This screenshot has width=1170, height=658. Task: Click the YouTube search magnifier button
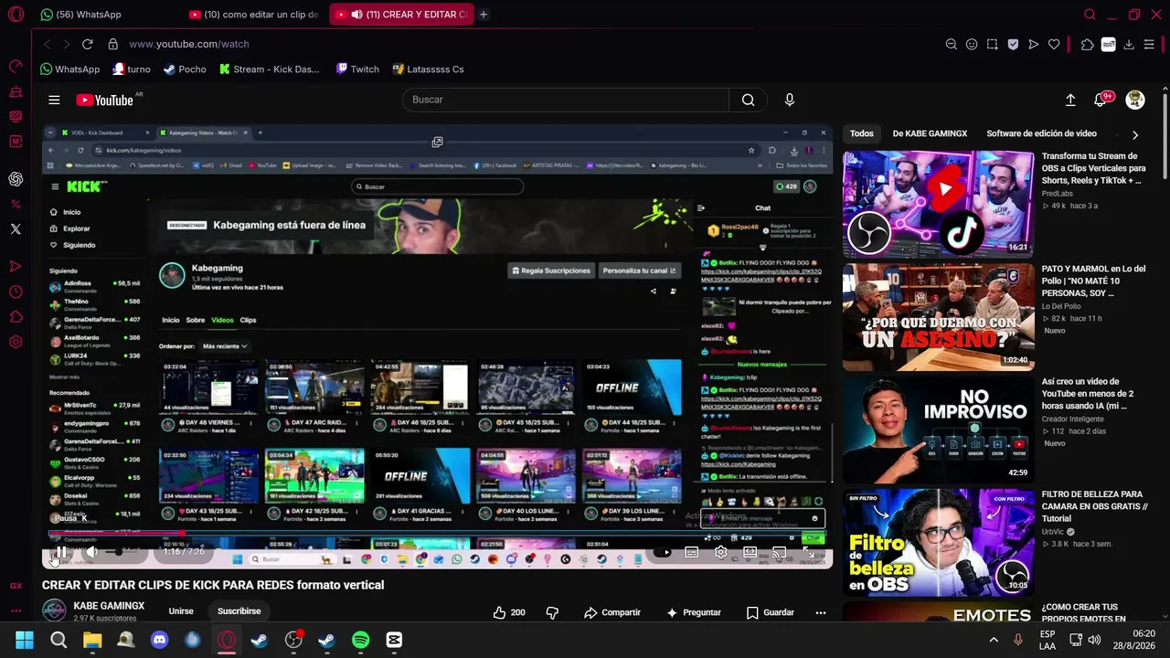tap(749, 100)
